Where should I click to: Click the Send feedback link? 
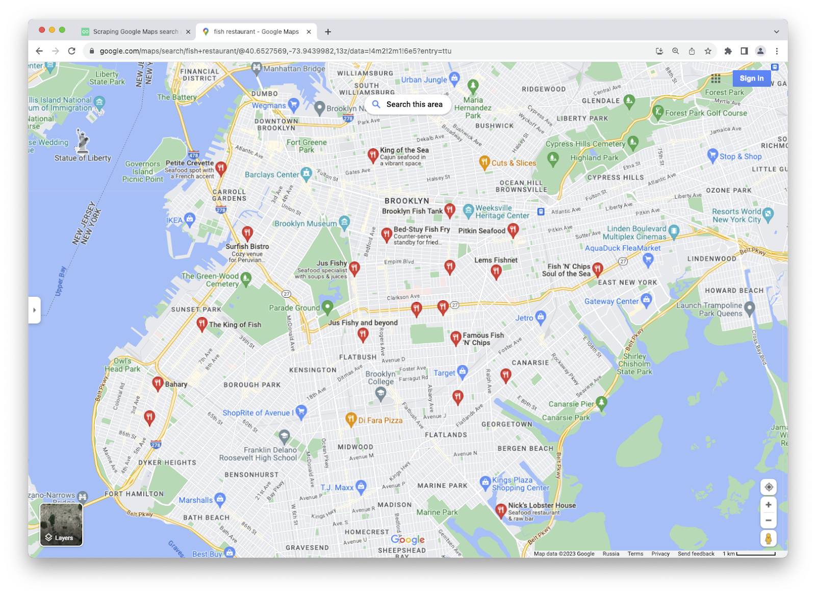coord(696,554)
